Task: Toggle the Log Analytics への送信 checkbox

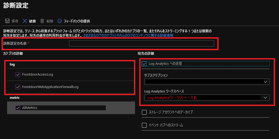Action: click(144, 64)
